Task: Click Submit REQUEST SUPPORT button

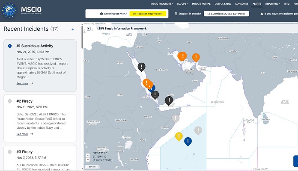Action: coord(226,14)
